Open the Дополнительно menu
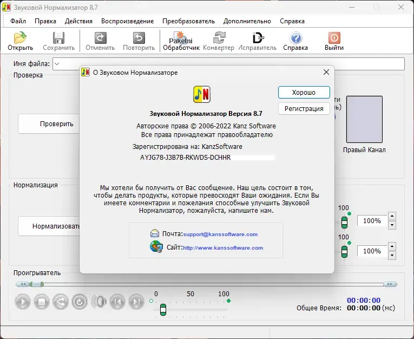The height and width of the screenshot is (339, 414). pyautogui.click(x=247, y=21)
